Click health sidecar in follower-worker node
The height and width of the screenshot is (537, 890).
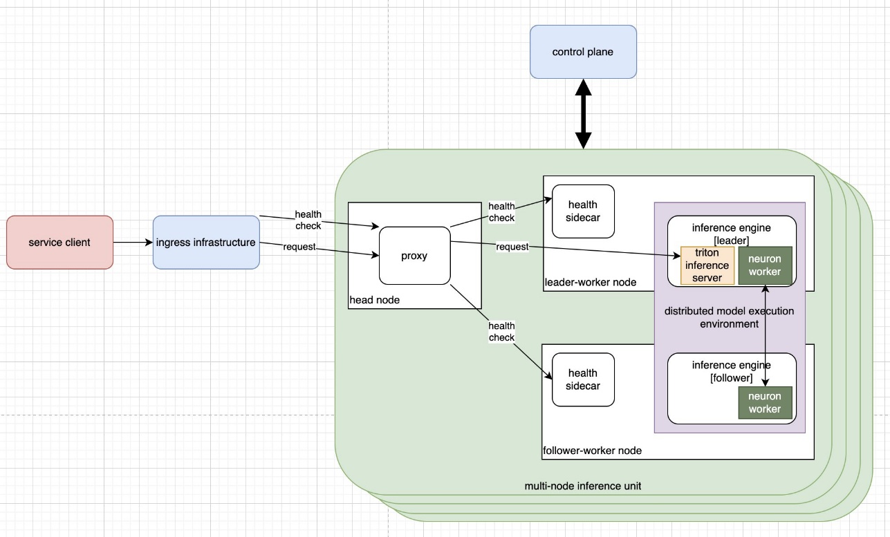pos(583,379)
